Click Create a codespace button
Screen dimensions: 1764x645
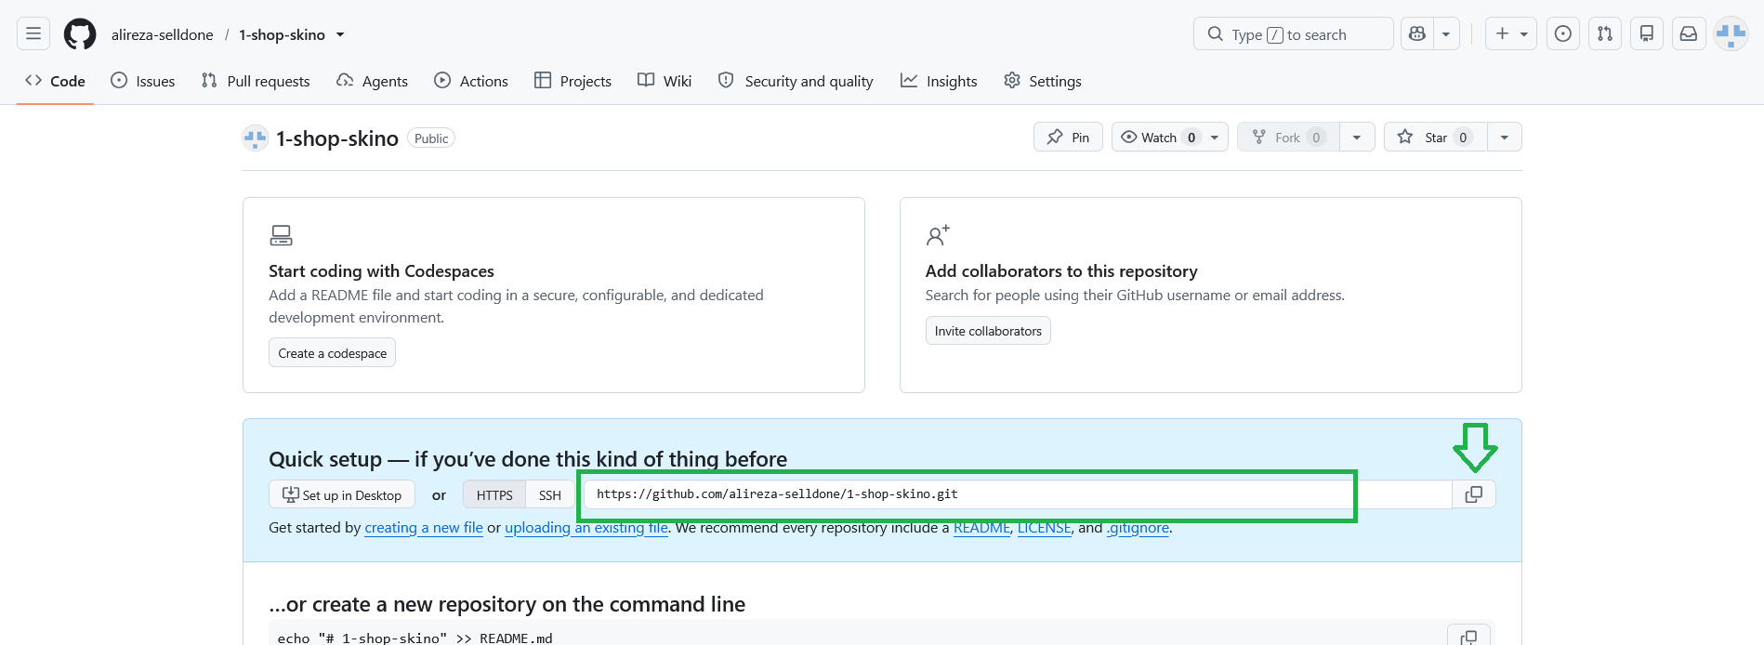point(332,353)
